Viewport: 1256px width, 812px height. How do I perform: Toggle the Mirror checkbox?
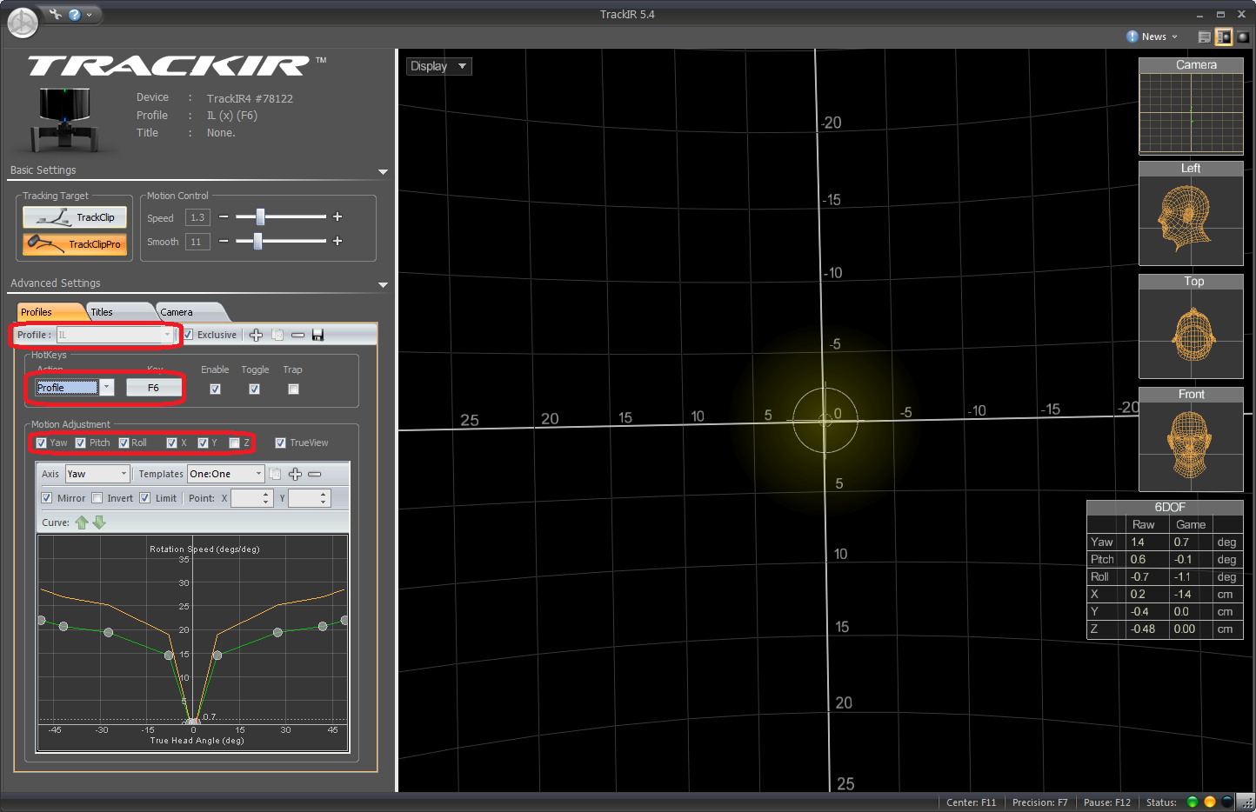coord(47,498)
